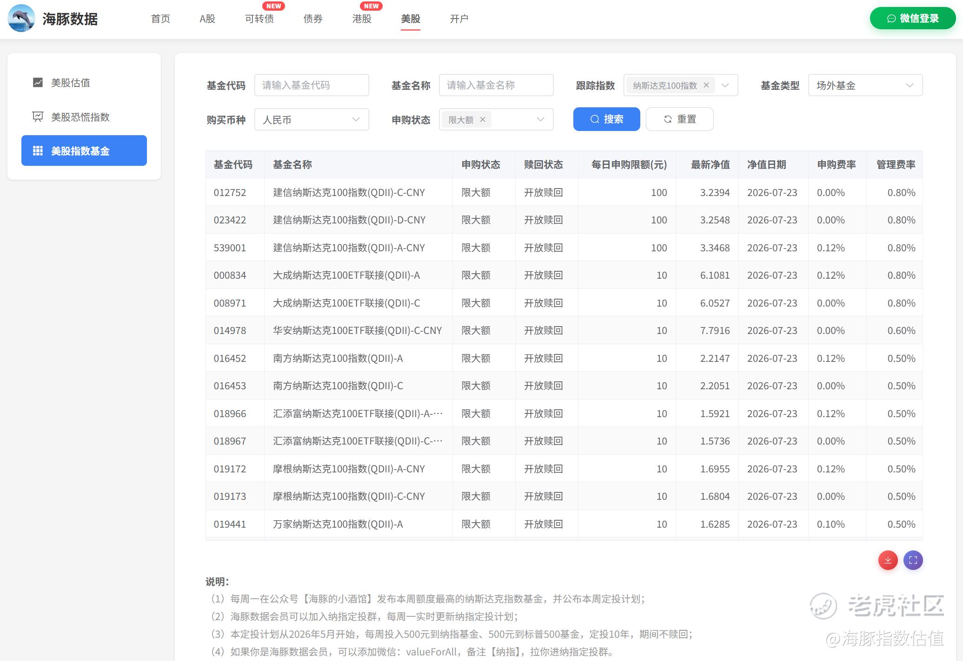Click the dolphin logo image
Image resolution: width=963 pixels, height=661 pixels.
[x=21, y=18]
